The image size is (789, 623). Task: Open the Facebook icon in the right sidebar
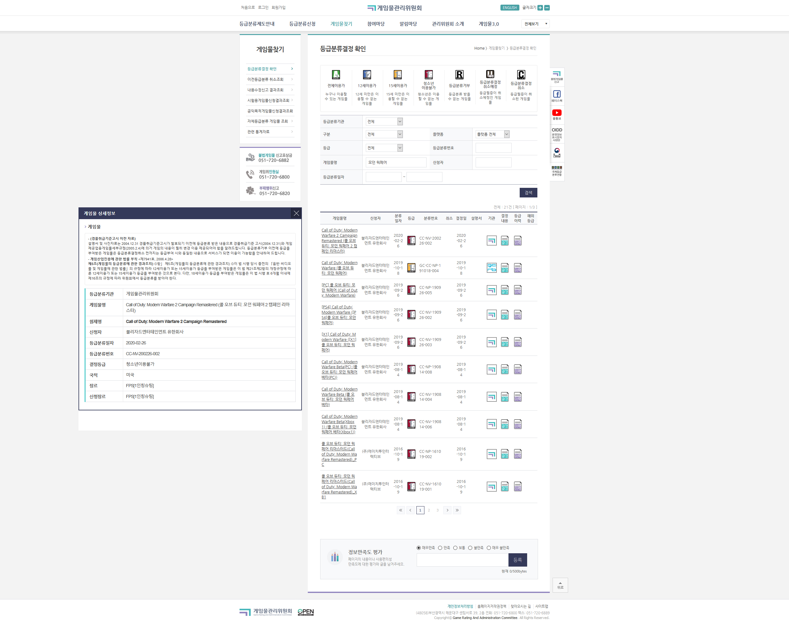557,94
